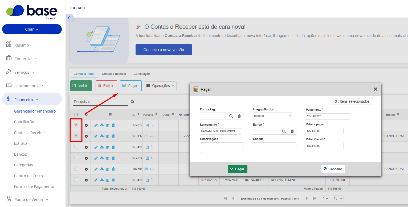The width and height of the screenshot is (408, 207).
Task: Click the calculator pay icon in the parcela 6 row
Action: (x=108, y=180)
